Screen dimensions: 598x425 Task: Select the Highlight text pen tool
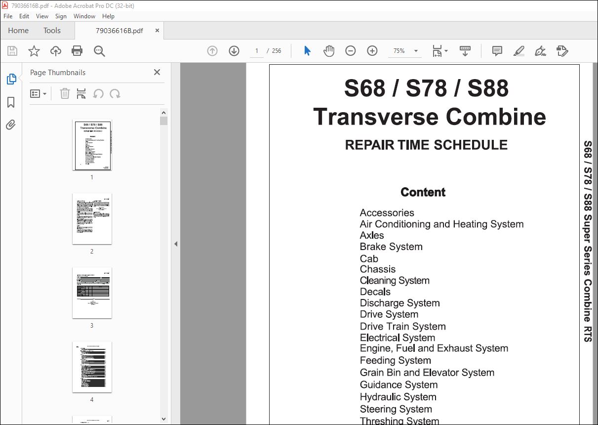pos(519,51)
